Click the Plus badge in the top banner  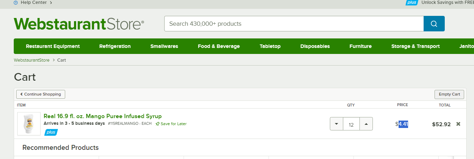click(411, 2)
